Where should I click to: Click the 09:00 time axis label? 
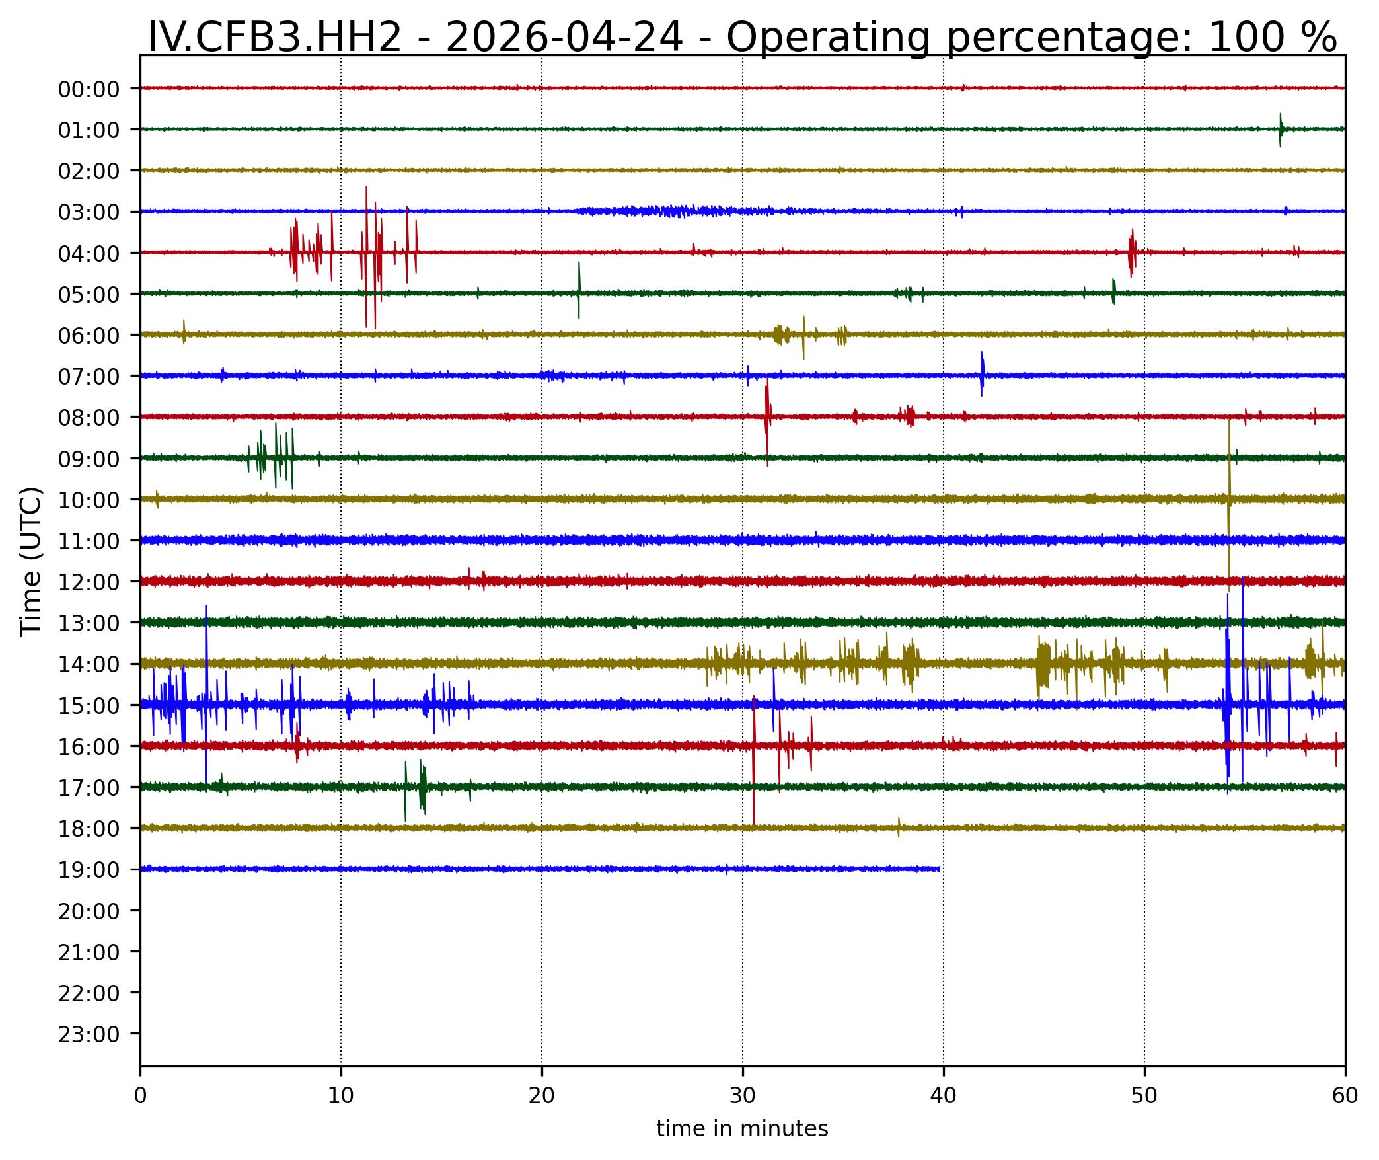[89, 459]
